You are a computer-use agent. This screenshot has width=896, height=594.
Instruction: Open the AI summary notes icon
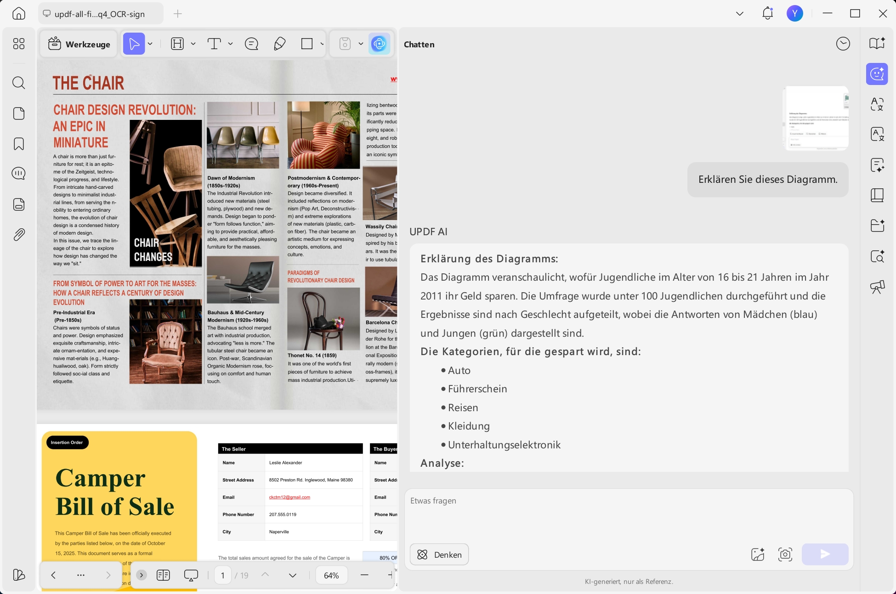(877, 165)
